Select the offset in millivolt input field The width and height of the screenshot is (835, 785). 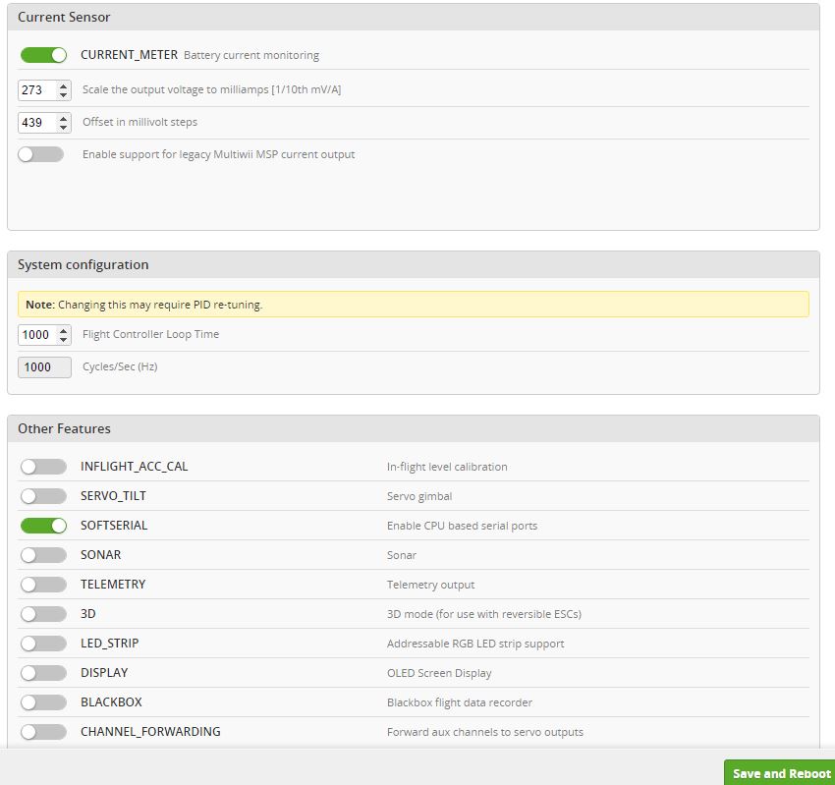coord(36,123)
